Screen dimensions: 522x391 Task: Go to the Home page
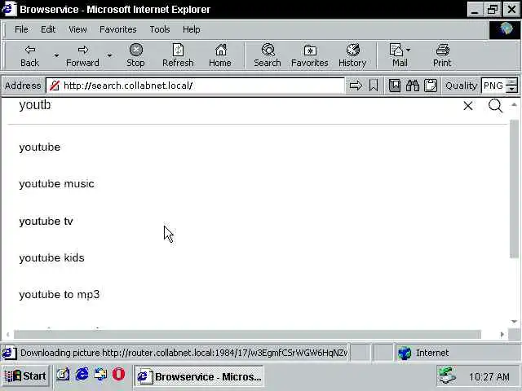[x=220, y=55]
